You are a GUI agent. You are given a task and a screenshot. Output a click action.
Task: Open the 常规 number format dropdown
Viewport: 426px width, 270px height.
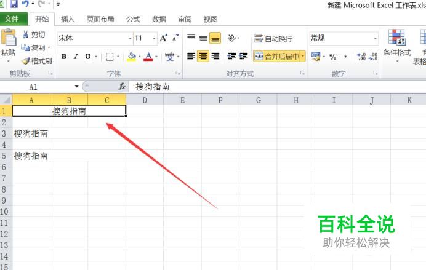point(376,39)
